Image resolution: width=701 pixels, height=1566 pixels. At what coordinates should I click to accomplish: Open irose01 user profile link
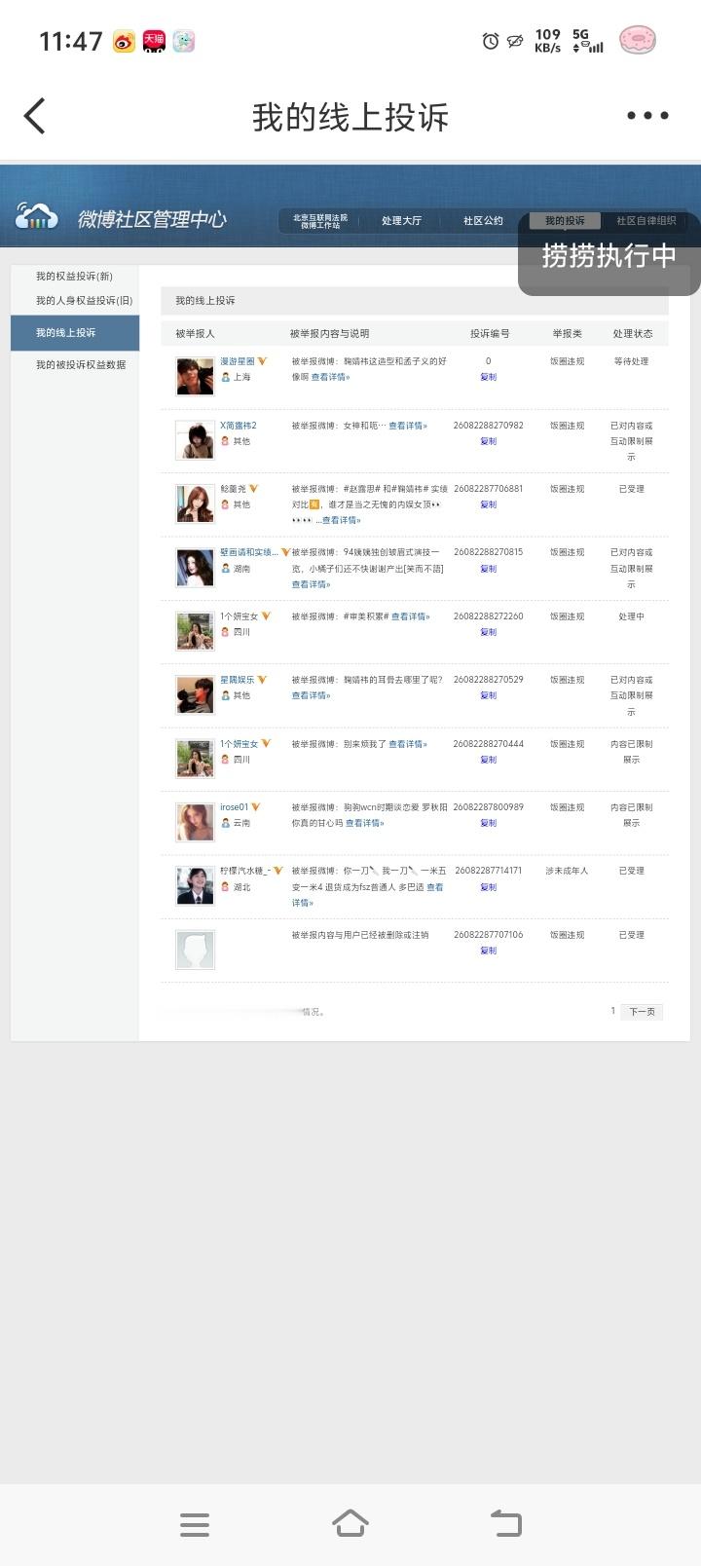234,807
